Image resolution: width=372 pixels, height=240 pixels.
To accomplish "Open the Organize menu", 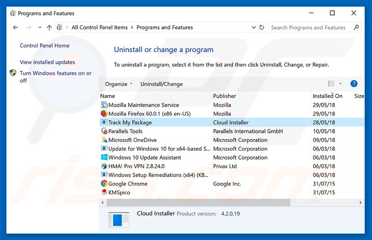I will 118,84.
